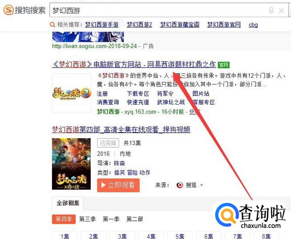Click the 立即观看 play button
Image resolution: width=291 pixels, height=239 pixels.
[118, 185]
